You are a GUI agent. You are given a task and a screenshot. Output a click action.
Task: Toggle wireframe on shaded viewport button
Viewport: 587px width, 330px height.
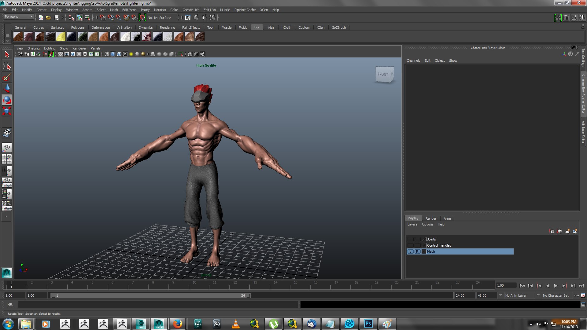119,54
